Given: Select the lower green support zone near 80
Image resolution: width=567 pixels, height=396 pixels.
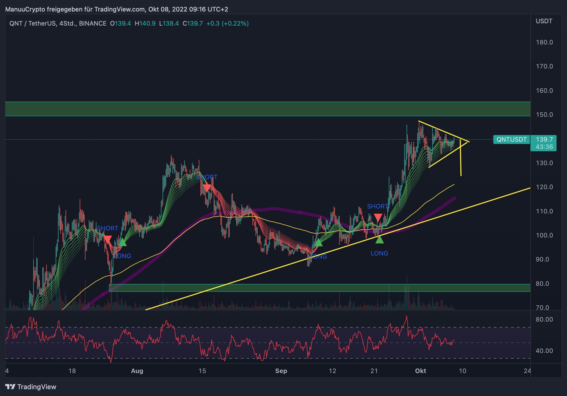Looking at the screenshot, I should 314,288.
